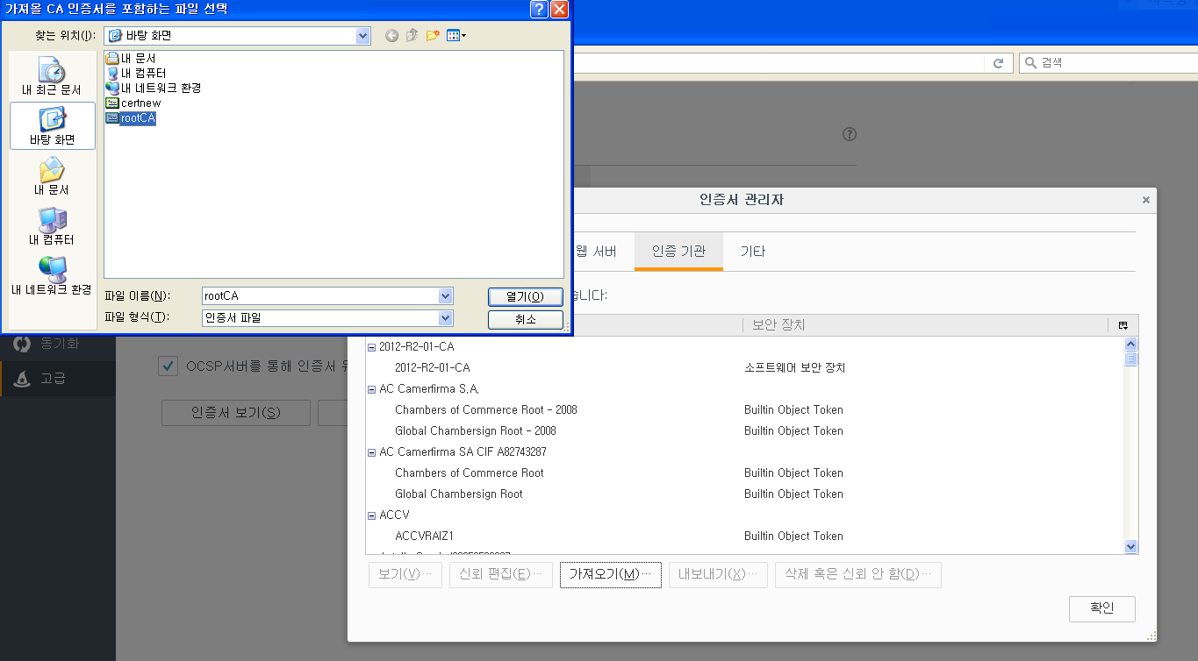1198x661 pixels.
Task: Select the 바탕 화면 places shortcut
Action: (52, 126)
